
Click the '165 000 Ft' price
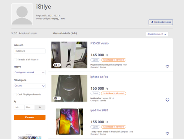99,88
